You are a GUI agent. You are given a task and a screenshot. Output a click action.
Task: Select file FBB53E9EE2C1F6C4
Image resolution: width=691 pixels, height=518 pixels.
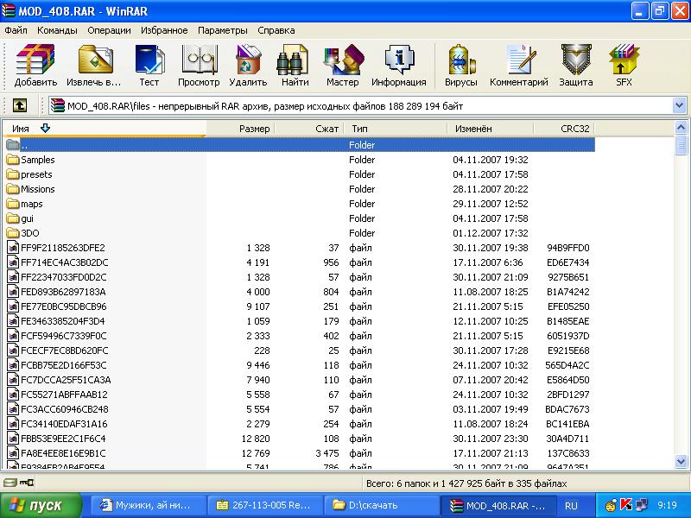[x=301, y=439]
